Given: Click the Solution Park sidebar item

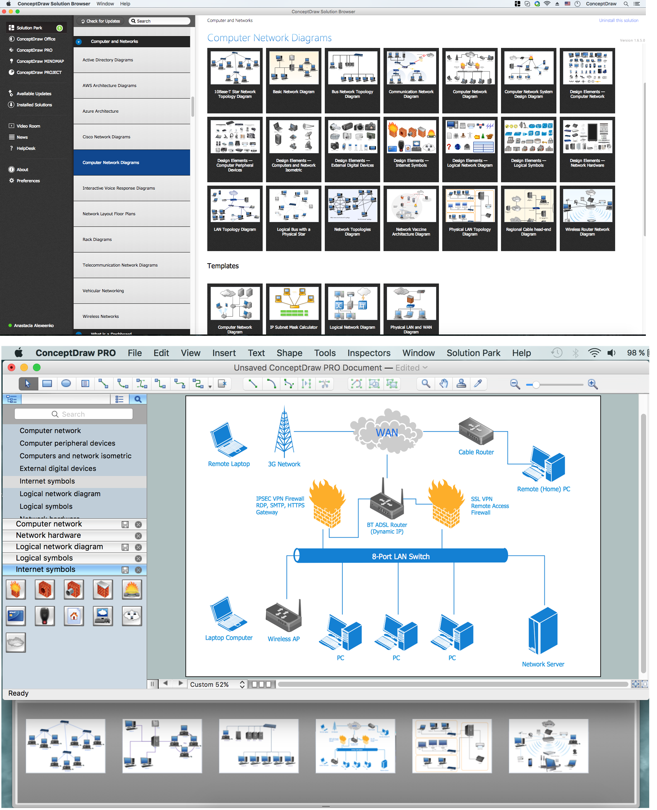Looking at the screenshot, I should 36,28.
